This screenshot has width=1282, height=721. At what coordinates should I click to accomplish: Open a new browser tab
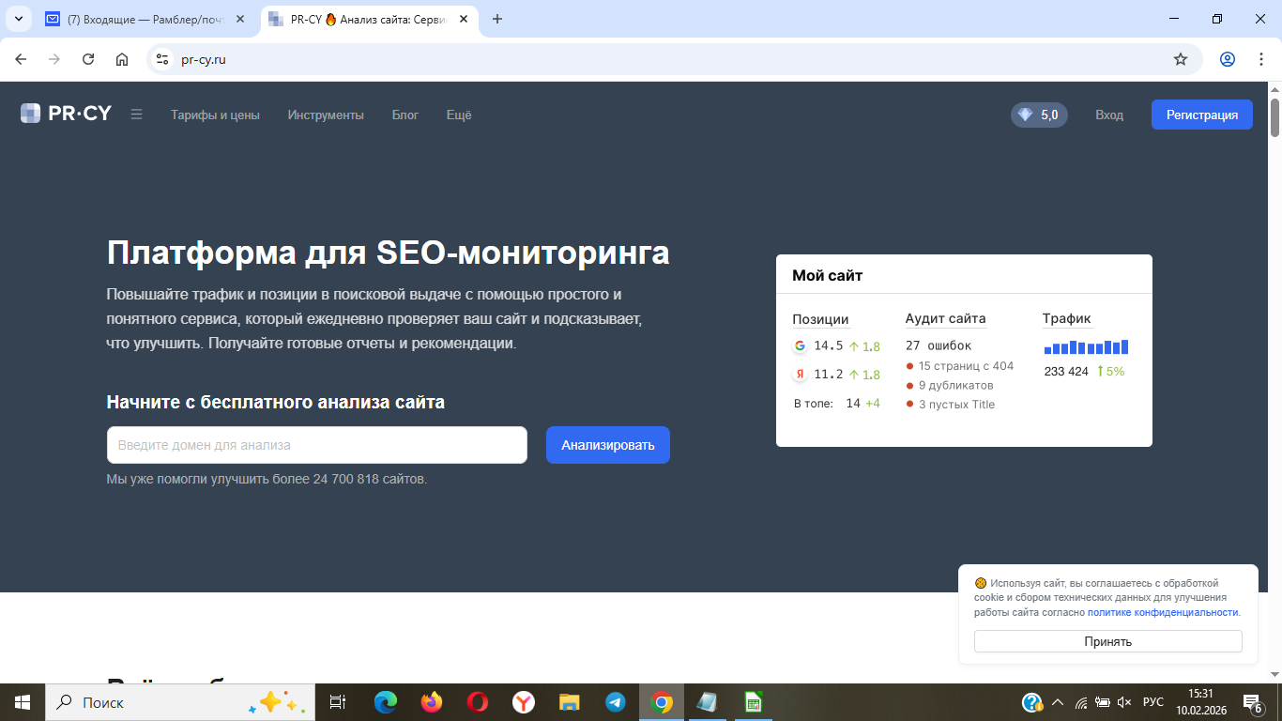coord(497,19)
